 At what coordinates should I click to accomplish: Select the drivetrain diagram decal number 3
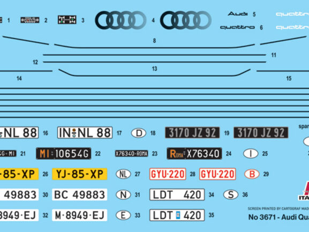pyautogui.click(x=67, y=20)
